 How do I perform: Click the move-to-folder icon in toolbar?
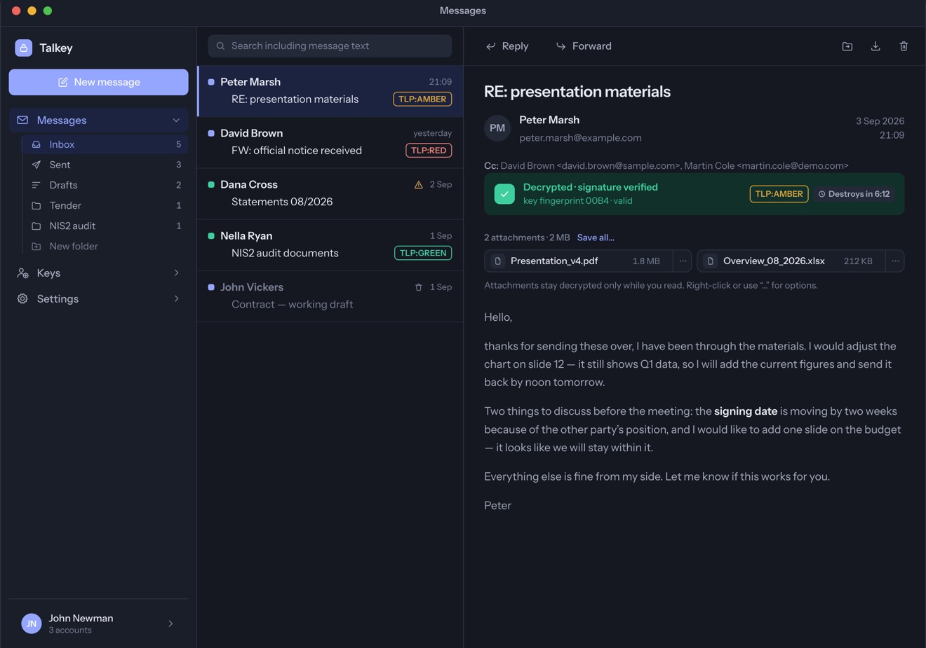tap(847, 46)
